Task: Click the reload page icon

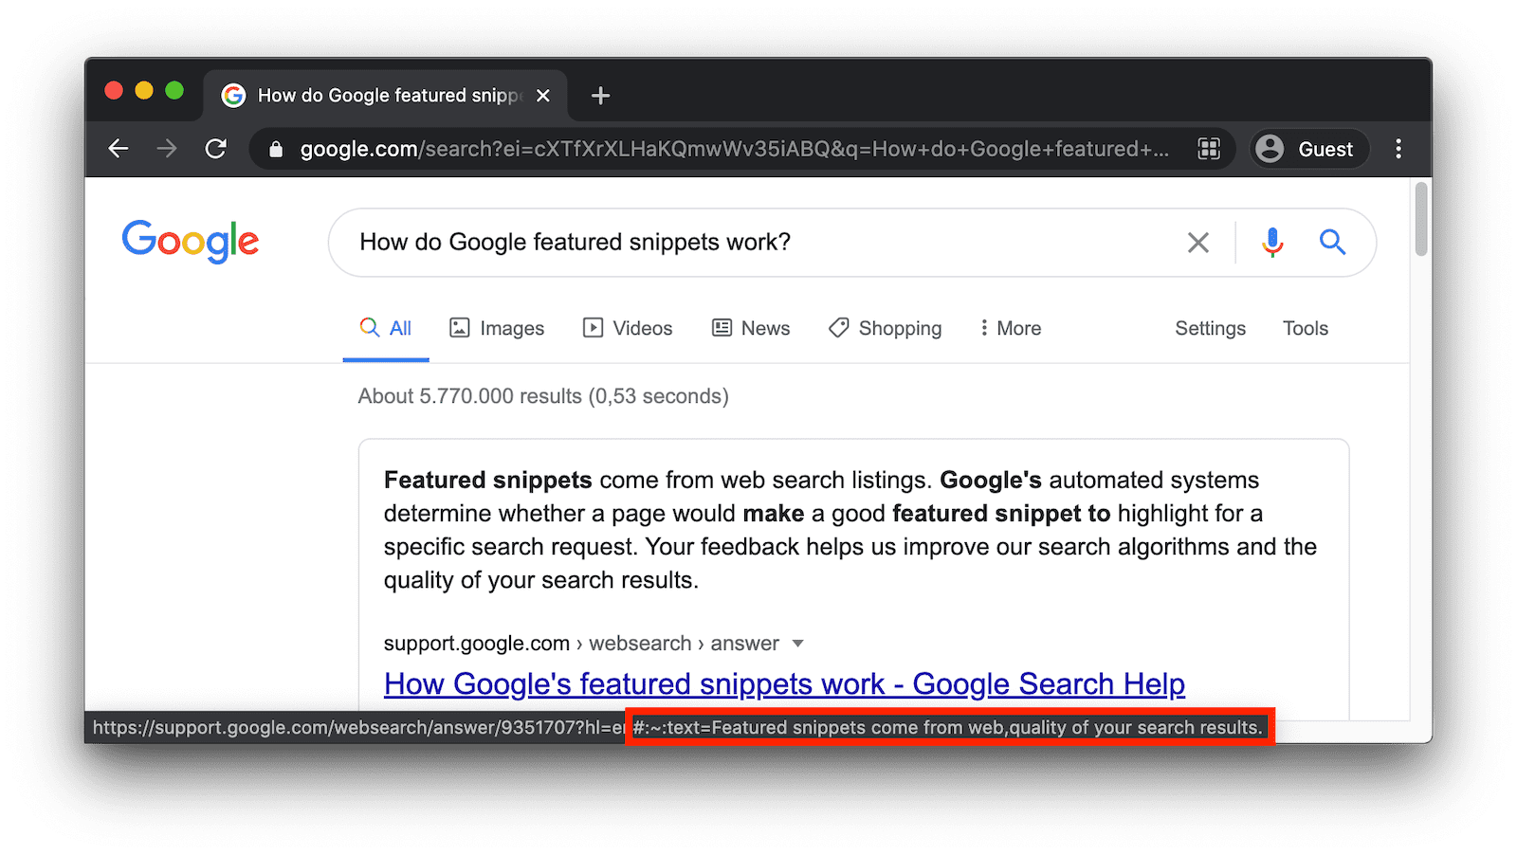Action: point(216,149)
